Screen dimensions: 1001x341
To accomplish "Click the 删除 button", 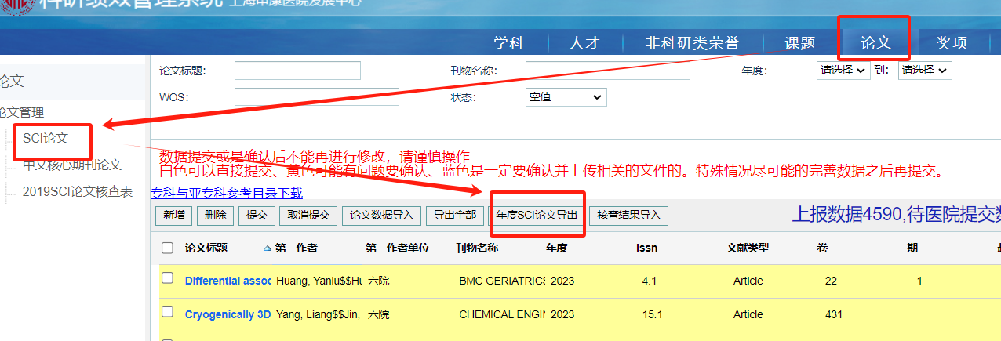I will (215, 216).
